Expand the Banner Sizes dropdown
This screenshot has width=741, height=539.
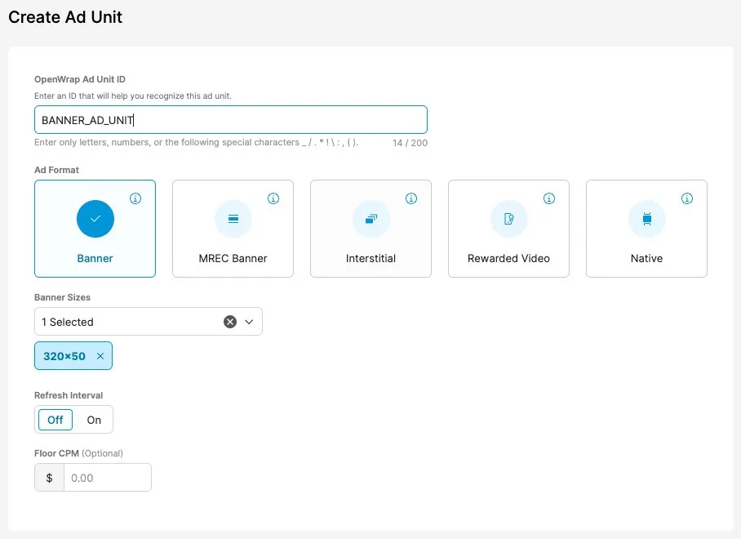pyautogui.click(x=250, y=321)
